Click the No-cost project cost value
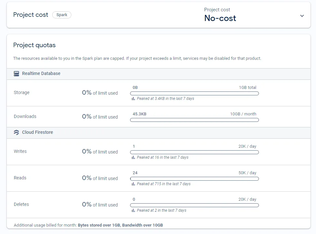This screenshot has height=234, width=316. [220, 18]
